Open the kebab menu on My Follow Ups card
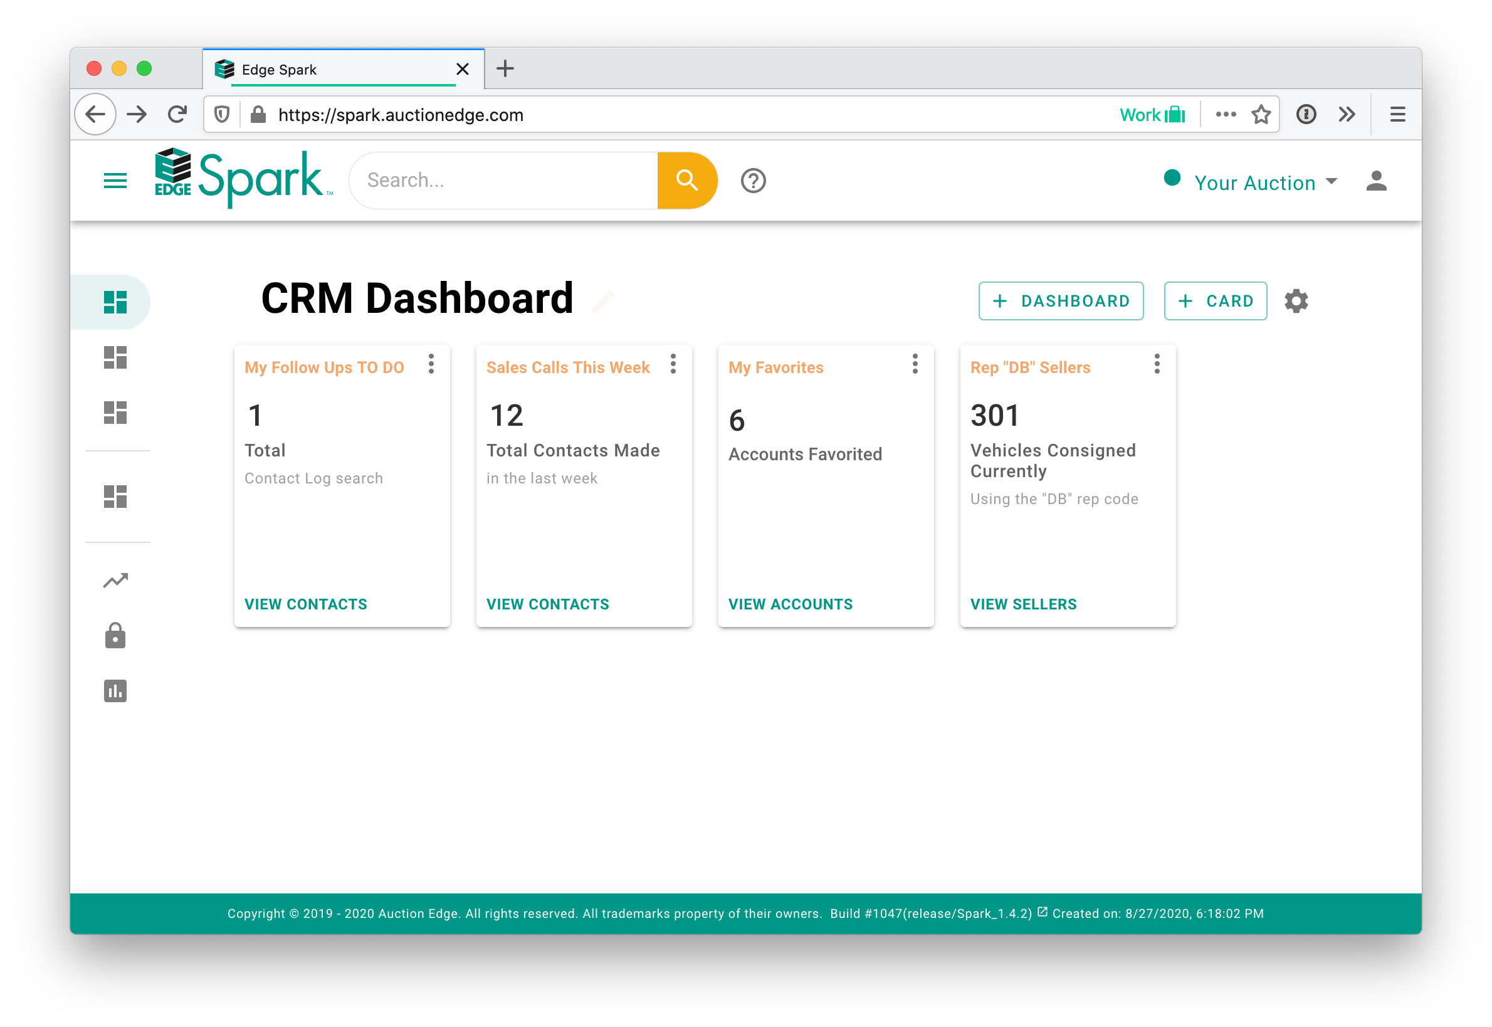This screenshot has height=1027, width=1492. pos(431,364)
